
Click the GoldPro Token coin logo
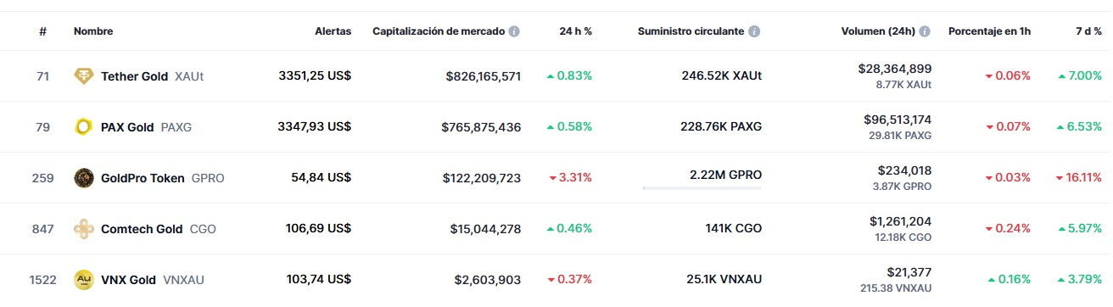tap(84, 178)
